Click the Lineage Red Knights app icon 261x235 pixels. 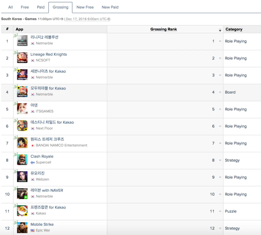pos(22,58)
